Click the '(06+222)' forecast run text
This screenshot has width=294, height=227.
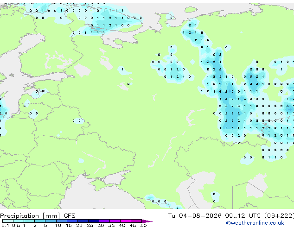(279, 216)
